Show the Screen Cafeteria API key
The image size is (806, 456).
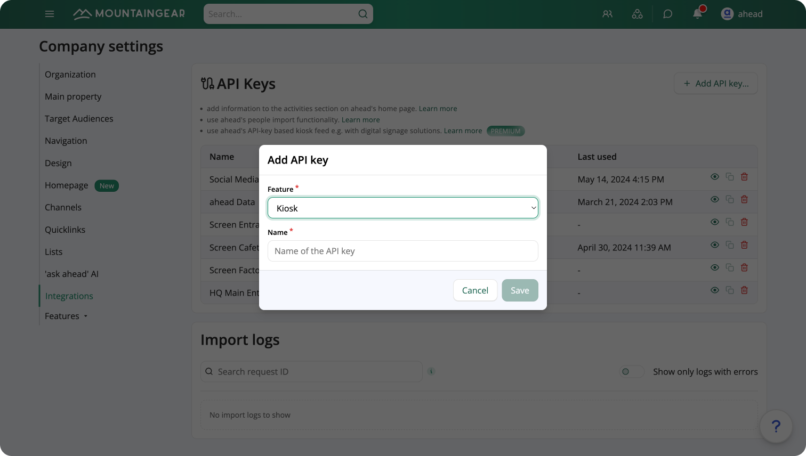(714, 245)
